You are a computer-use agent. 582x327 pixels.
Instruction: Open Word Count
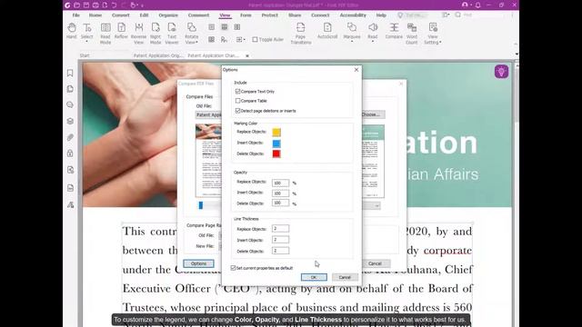412,34
